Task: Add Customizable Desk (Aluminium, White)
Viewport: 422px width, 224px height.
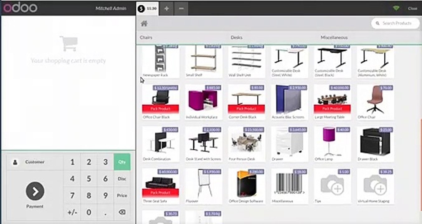Action: point(376,61)
